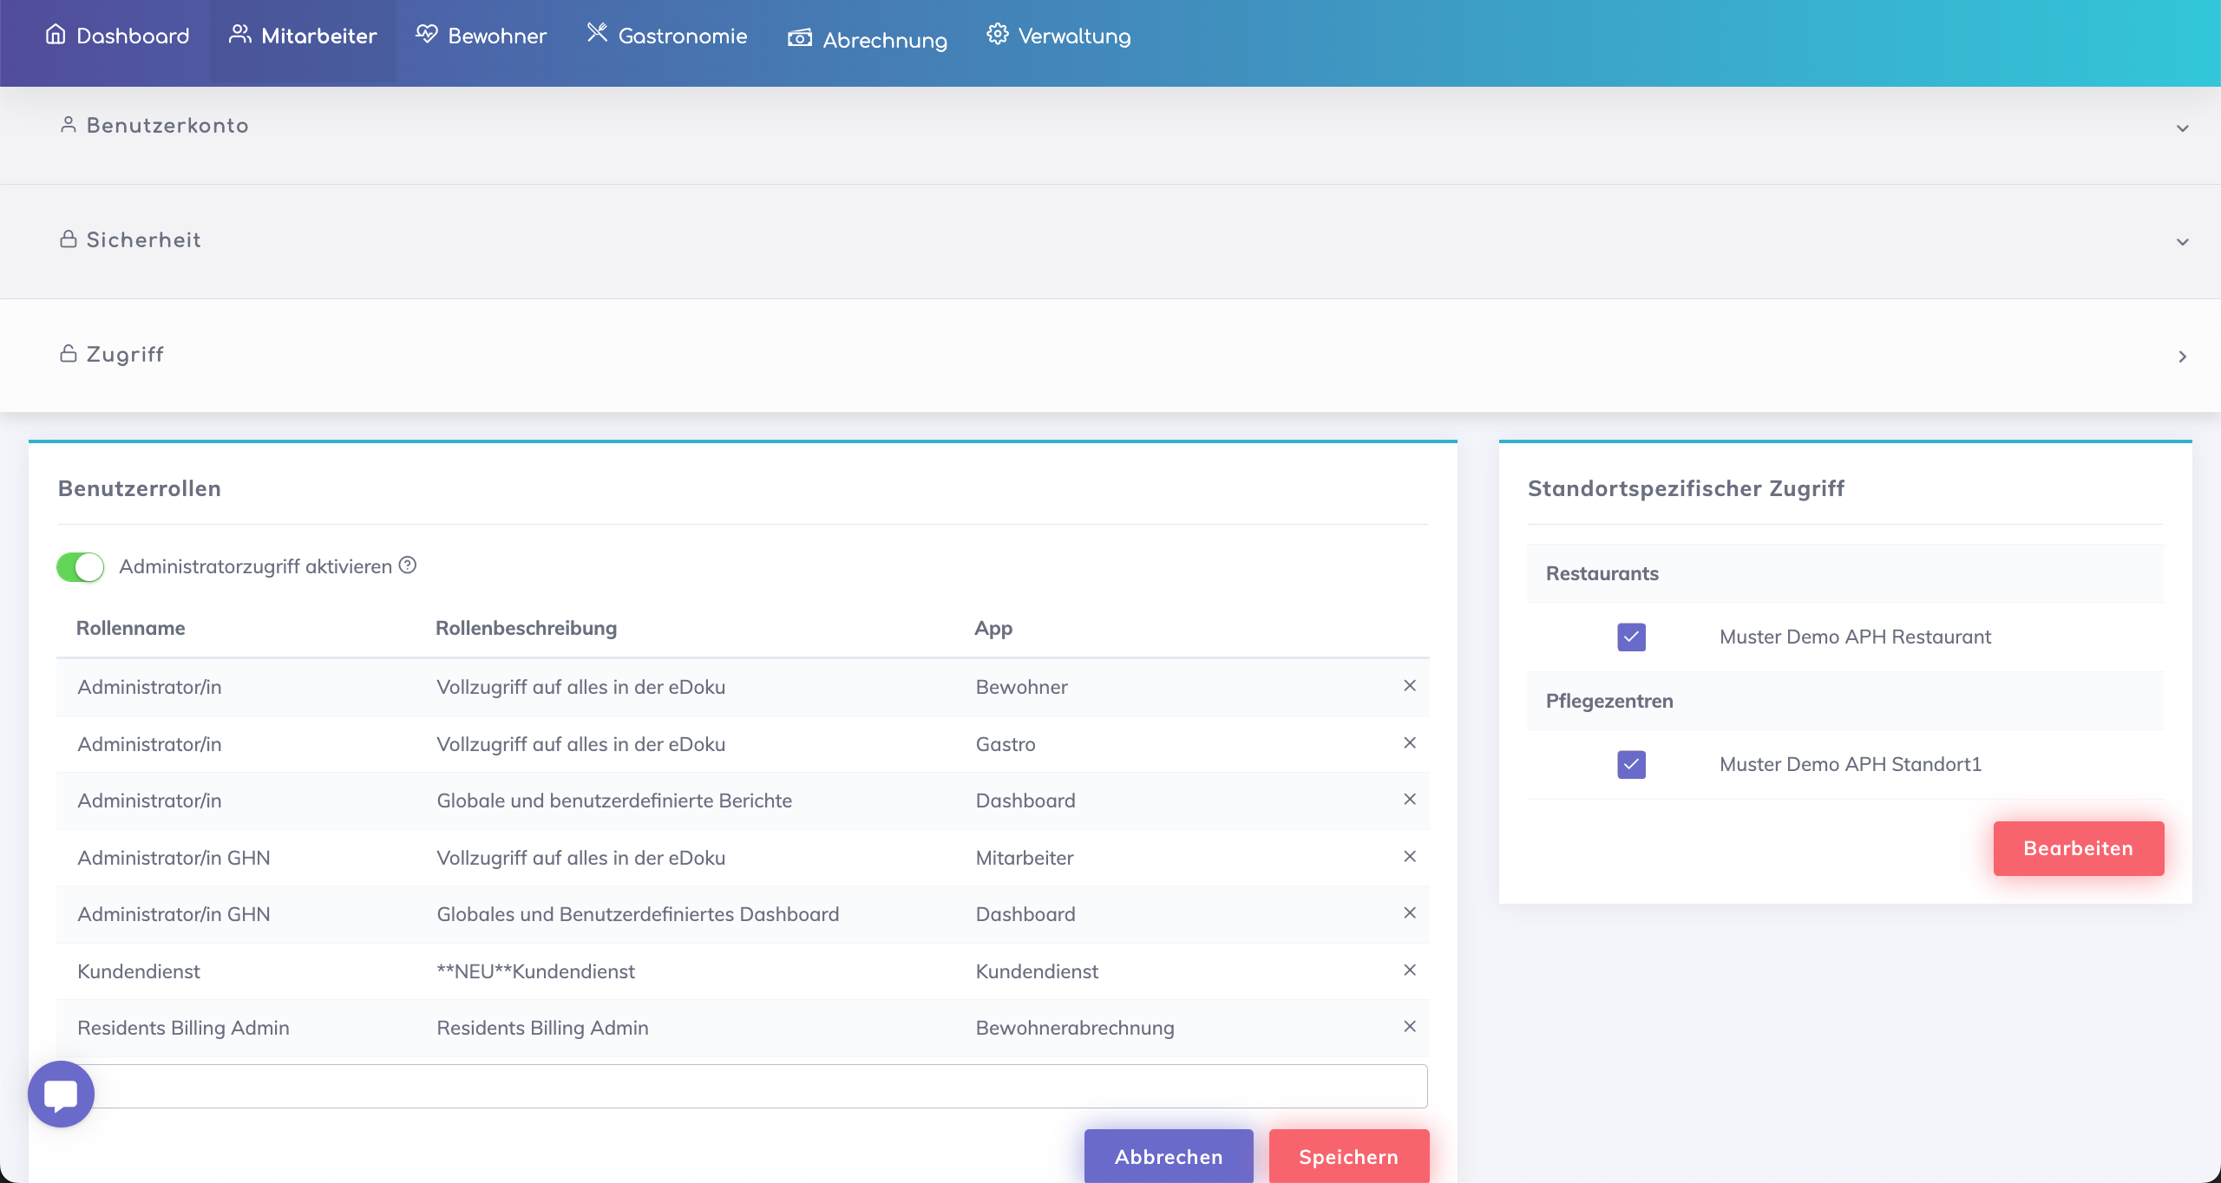The height and width of the screenshot is (1183, 2221).
Task: Uncheck Muster Demo APH Standort1 checkbox
Action: click(1631, 764)
